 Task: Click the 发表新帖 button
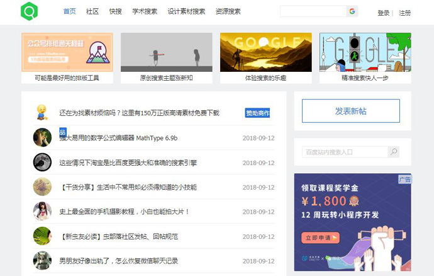pos(350,111)
